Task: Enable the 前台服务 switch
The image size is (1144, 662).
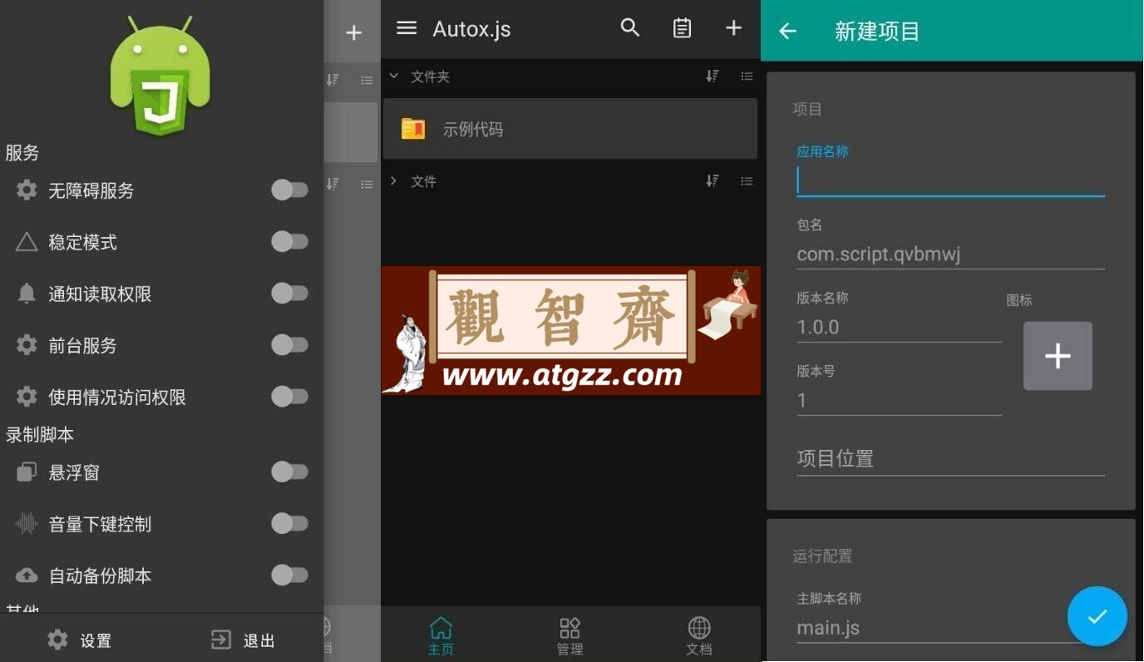Action: 289,345
